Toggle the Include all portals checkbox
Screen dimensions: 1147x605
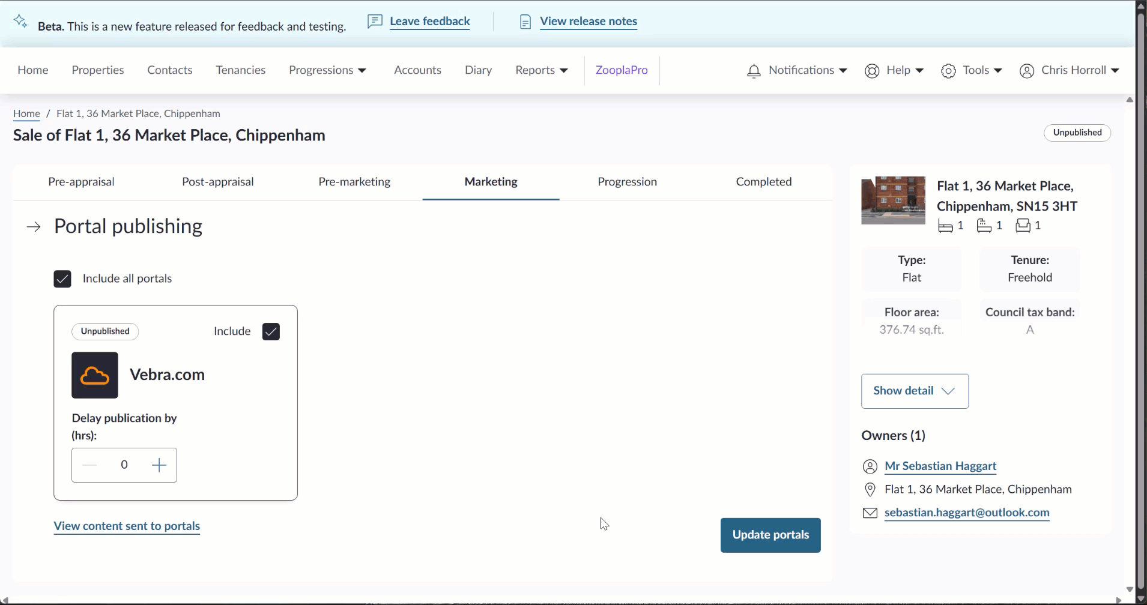pyautogui.click(x=62, y=278)
